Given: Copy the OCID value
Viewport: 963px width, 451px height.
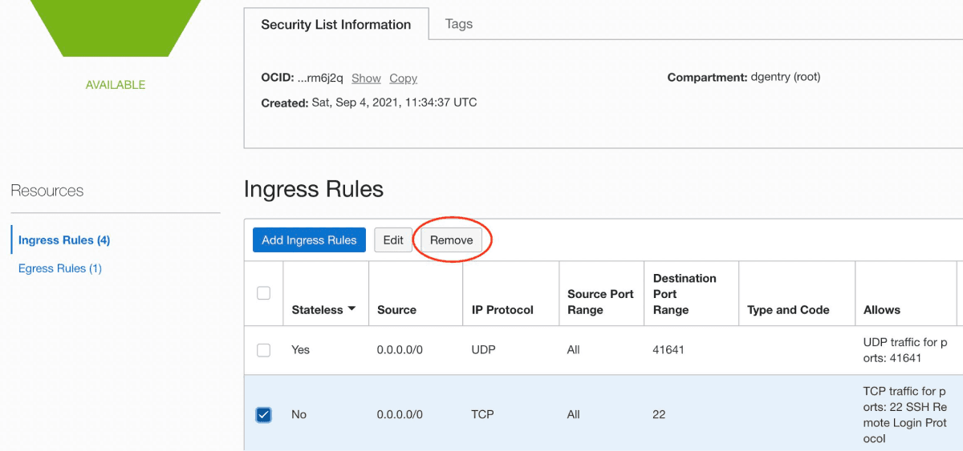Looking at the screenshot, I should pyautogui.click(x=403, y=79).
